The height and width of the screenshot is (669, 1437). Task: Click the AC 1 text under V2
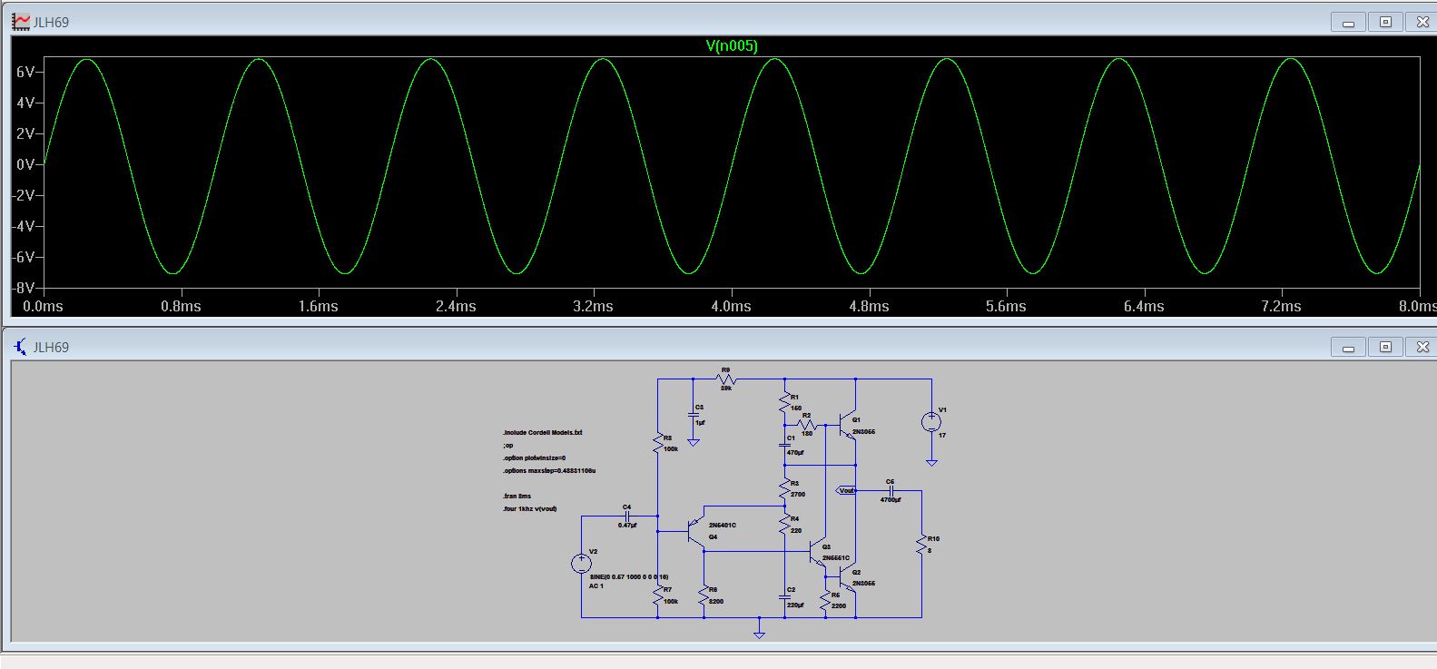[x=596, y=585]
